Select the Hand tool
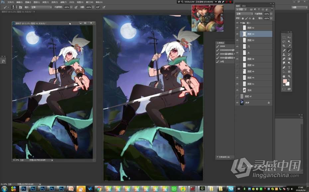 284,76
